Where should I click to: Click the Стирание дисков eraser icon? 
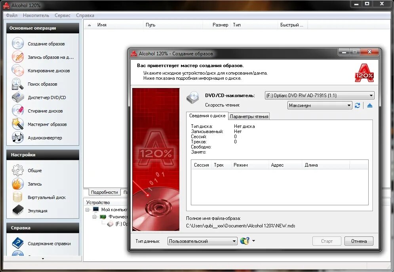pos(17,111)
